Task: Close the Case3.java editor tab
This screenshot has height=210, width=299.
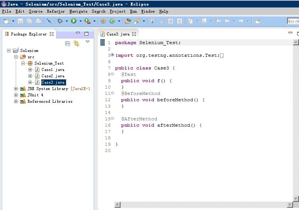Action: (134, 34)
